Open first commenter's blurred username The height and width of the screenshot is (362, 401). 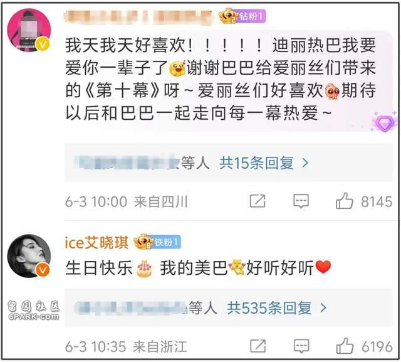[x=138, y=17]
